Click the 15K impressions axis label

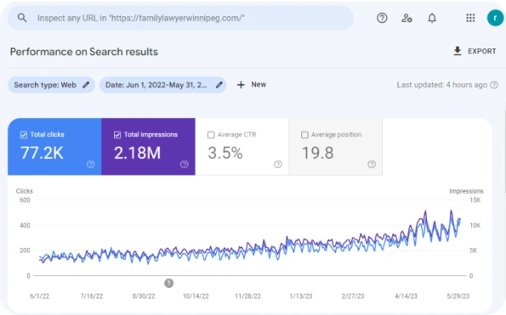(475, 200)
